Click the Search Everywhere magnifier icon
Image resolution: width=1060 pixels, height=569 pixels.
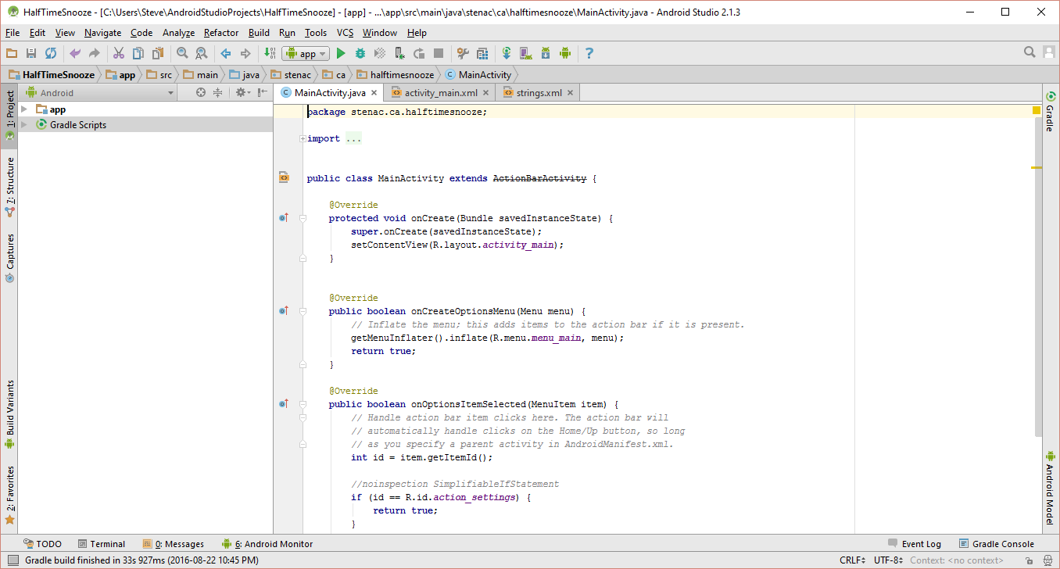point(1030,52)
